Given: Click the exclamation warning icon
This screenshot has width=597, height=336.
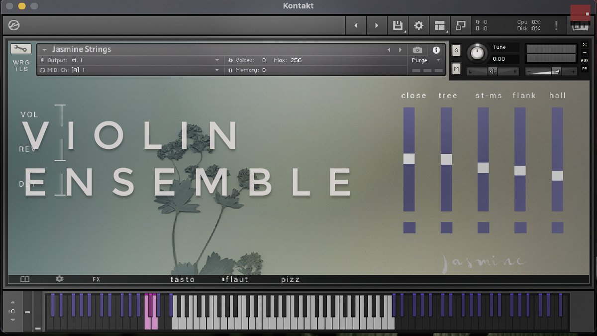Looking at the screenshot, I should click(556, 25).
